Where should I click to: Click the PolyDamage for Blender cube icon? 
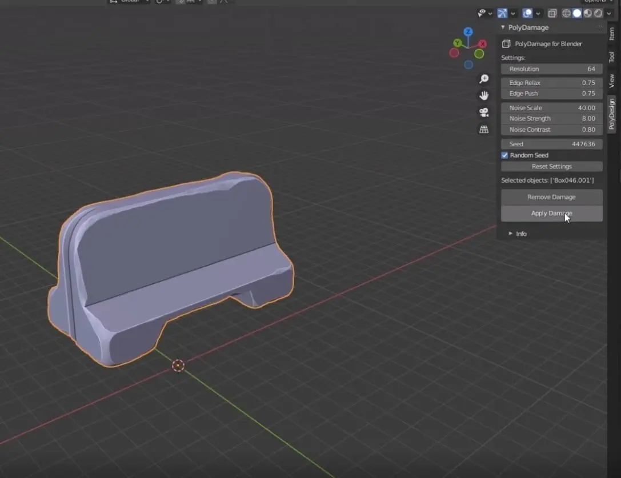pyautogui.click(x=506, y=44)
